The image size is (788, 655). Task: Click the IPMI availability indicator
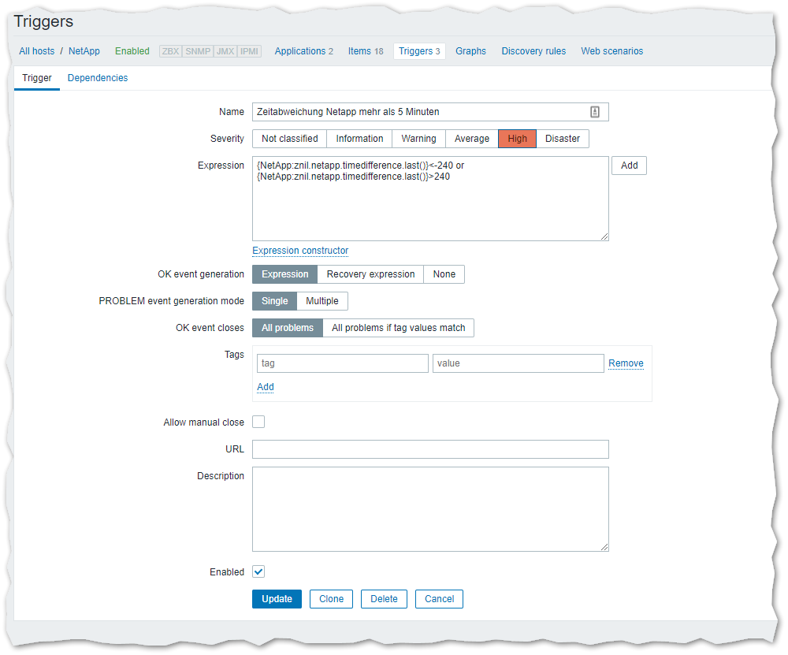pyautogui.click(x=250, y=51)
